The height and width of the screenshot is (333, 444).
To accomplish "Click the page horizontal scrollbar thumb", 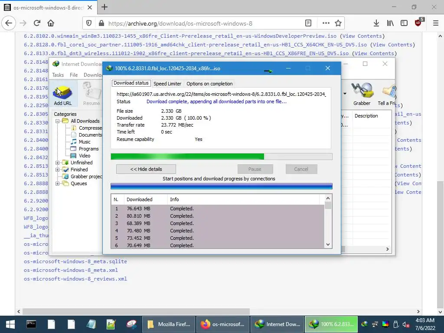I will [136, 311].
